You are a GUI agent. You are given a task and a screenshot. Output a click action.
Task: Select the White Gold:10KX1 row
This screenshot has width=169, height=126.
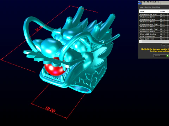(154, 17)
